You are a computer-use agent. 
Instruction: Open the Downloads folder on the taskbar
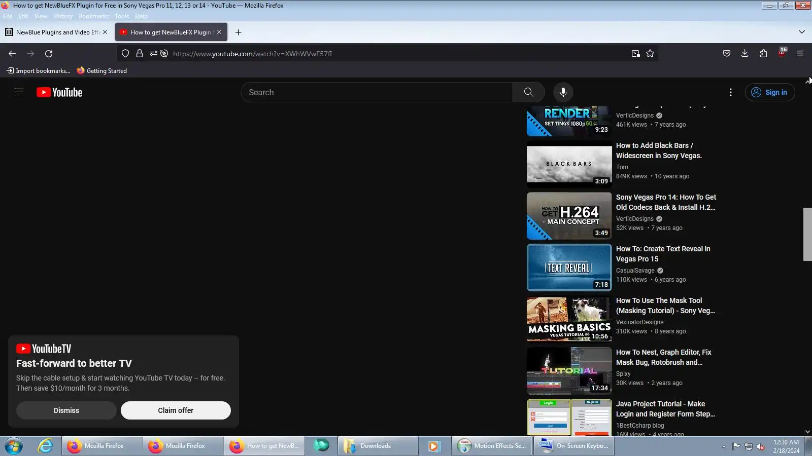coord(378,446)
